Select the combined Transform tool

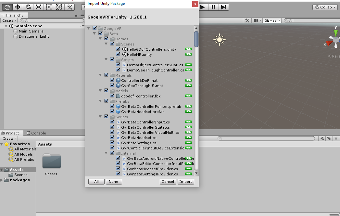click(x=59, y=7)
